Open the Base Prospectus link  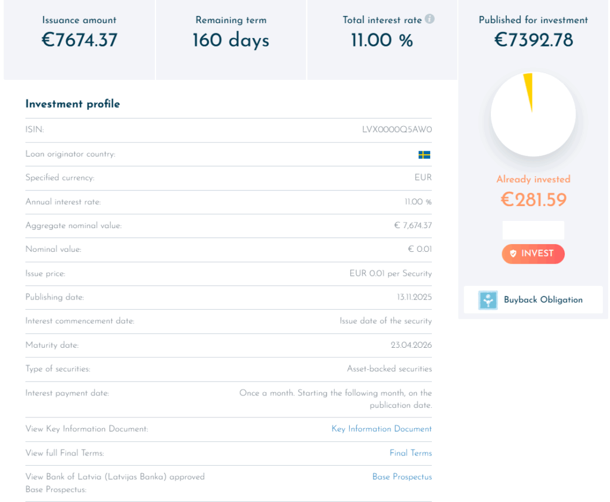coord(402,477)
